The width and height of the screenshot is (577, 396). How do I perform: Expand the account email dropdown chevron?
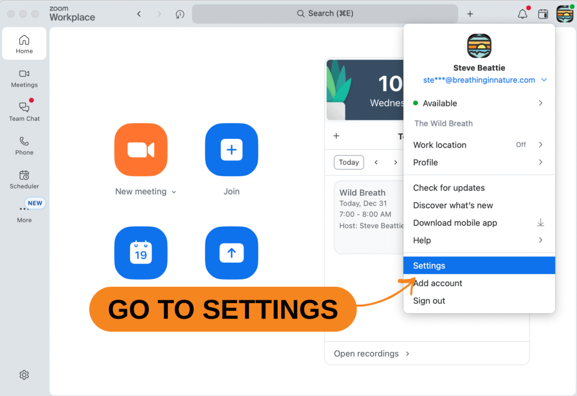point(544,80)
